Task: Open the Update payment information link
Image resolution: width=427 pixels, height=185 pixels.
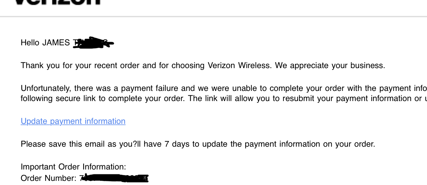Action: coord(73,121)
